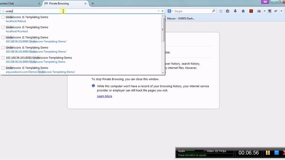Click the recorder audio level meter
The width and height of the screenshot is (285, 160).
[x=195, y=151]
